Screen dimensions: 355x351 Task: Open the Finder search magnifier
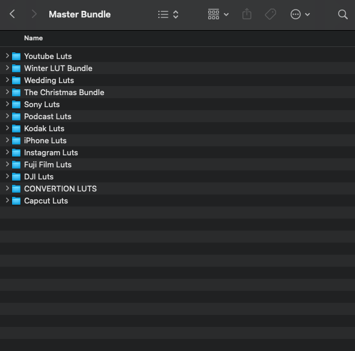[342, 14]
